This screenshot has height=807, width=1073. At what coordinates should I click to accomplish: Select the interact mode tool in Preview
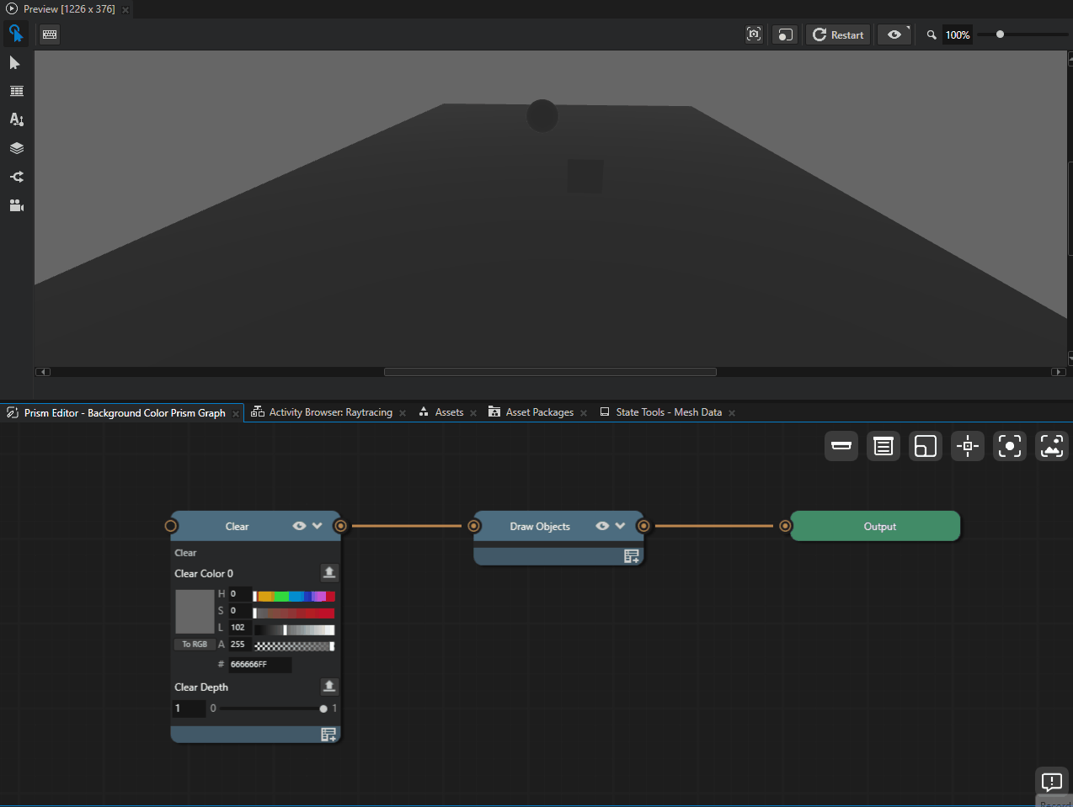point(15,34)
